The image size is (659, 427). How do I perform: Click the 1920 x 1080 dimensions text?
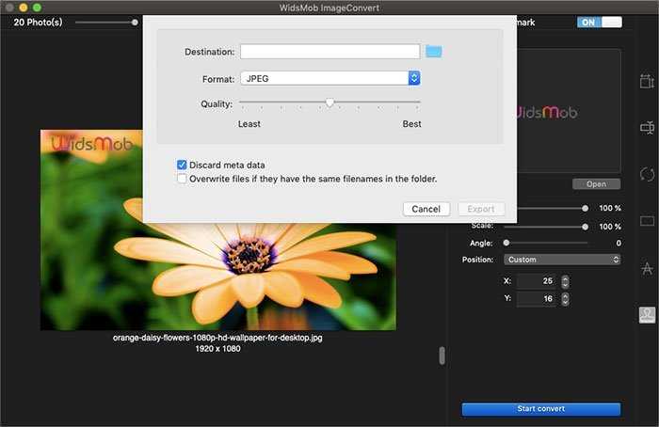click(x=217, y=349)
